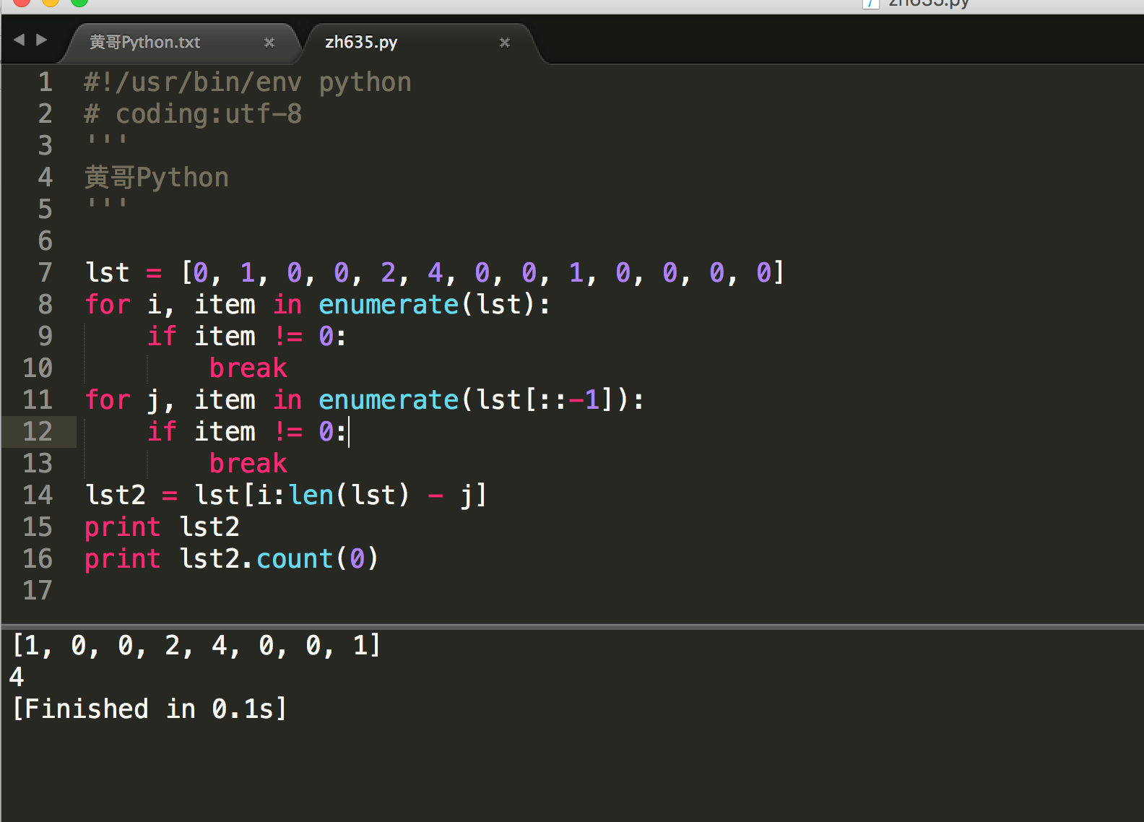Click the 'enumerate' call on line 11
This screenshot has height=822, width=1144.
point(389,399)
